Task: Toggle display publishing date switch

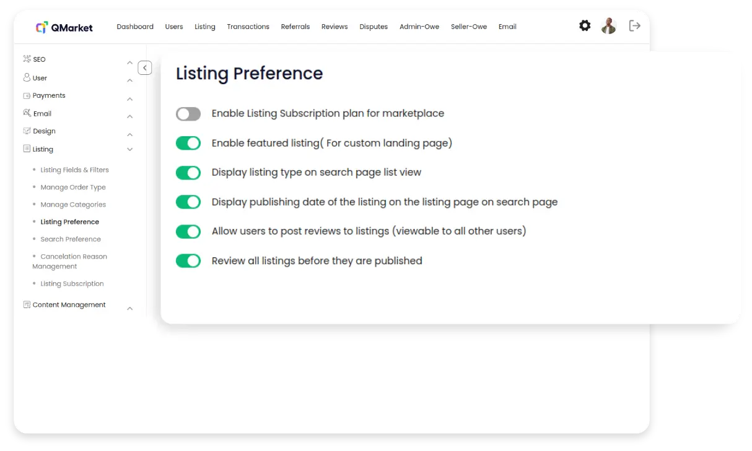Action: (x=188, y=202)
